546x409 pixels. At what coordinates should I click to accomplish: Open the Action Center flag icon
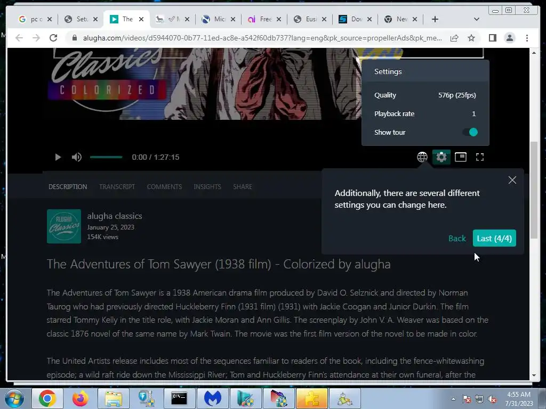pyautogui.click(x=466, y=399)
